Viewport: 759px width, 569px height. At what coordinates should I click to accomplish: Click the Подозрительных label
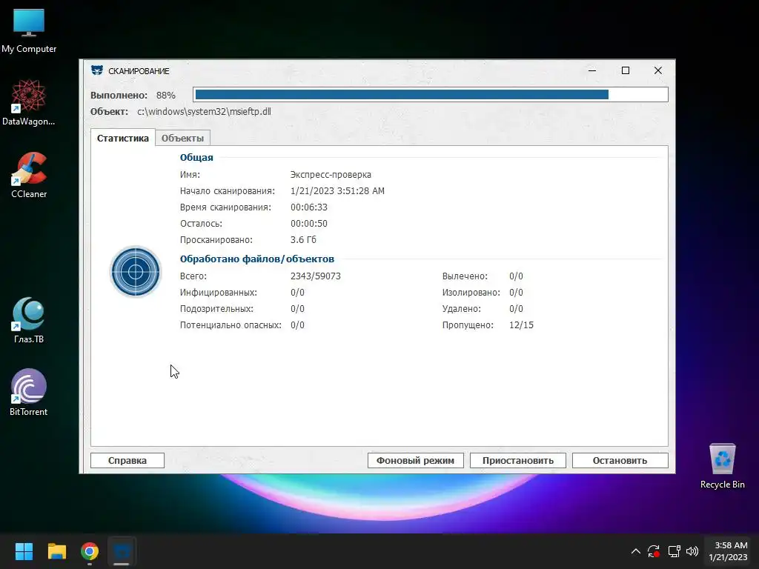coord(216,309)
